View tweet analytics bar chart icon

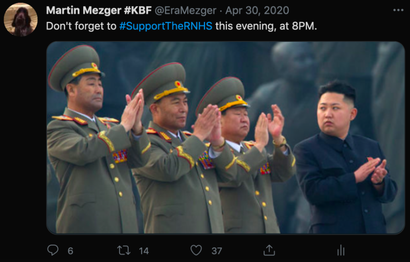341,250
